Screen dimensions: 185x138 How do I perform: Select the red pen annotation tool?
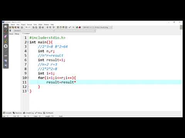pos(5,31)
